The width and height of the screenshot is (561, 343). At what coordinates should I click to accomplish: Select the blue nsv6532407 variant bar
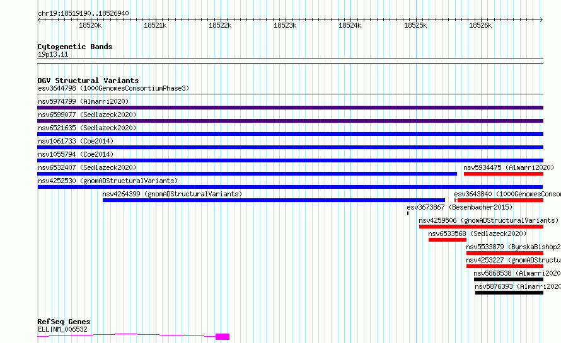(247, 174)
